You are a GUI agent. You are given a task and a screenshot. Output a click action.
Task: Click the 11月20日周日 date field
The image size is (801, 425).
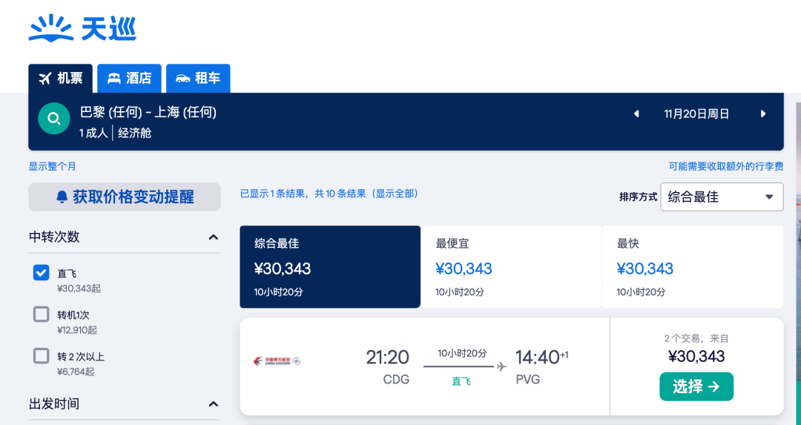coord(696,114)
